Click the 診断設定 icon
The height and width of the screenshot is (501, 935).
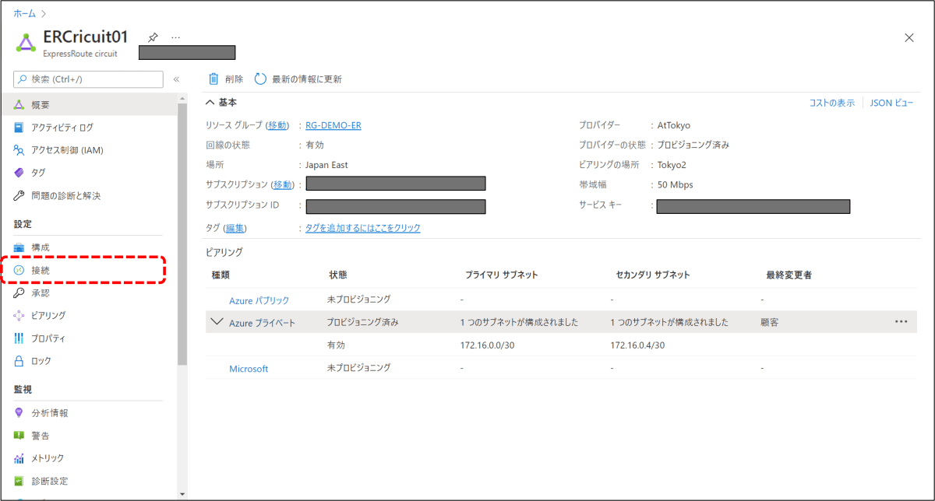click(19, 481)
